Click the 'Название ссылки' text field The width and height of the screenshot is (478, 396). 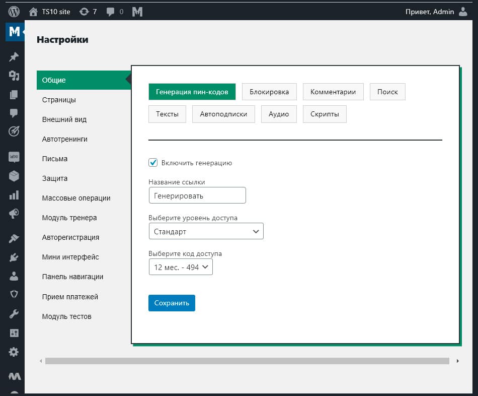coord(197,195)
